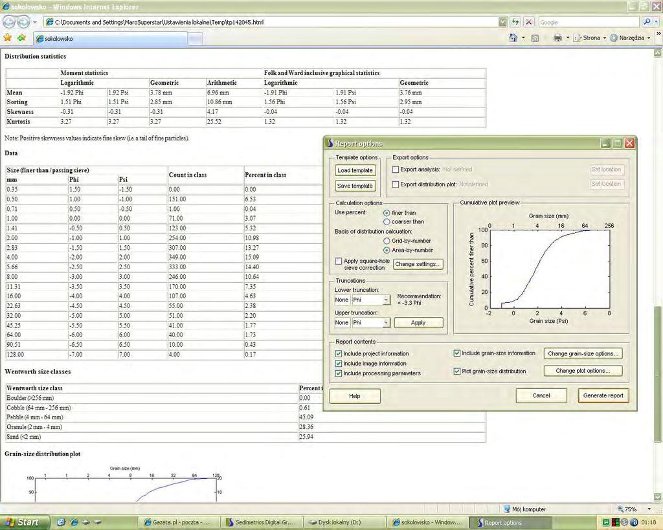Viewport: 663px width, 530px height.
Task: Launch Outlook Express from Quick Launch
Action: click(61, 522)
